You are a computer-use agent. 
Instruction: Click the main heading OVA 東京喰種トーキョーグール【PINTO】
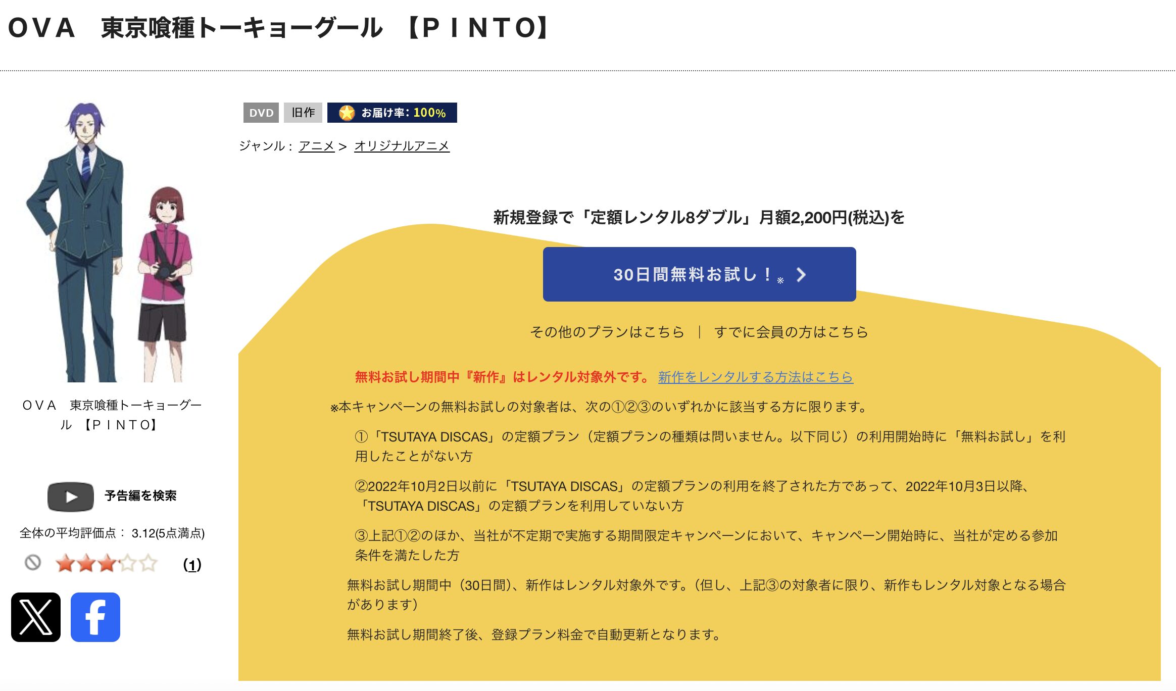tap(279, 27)
